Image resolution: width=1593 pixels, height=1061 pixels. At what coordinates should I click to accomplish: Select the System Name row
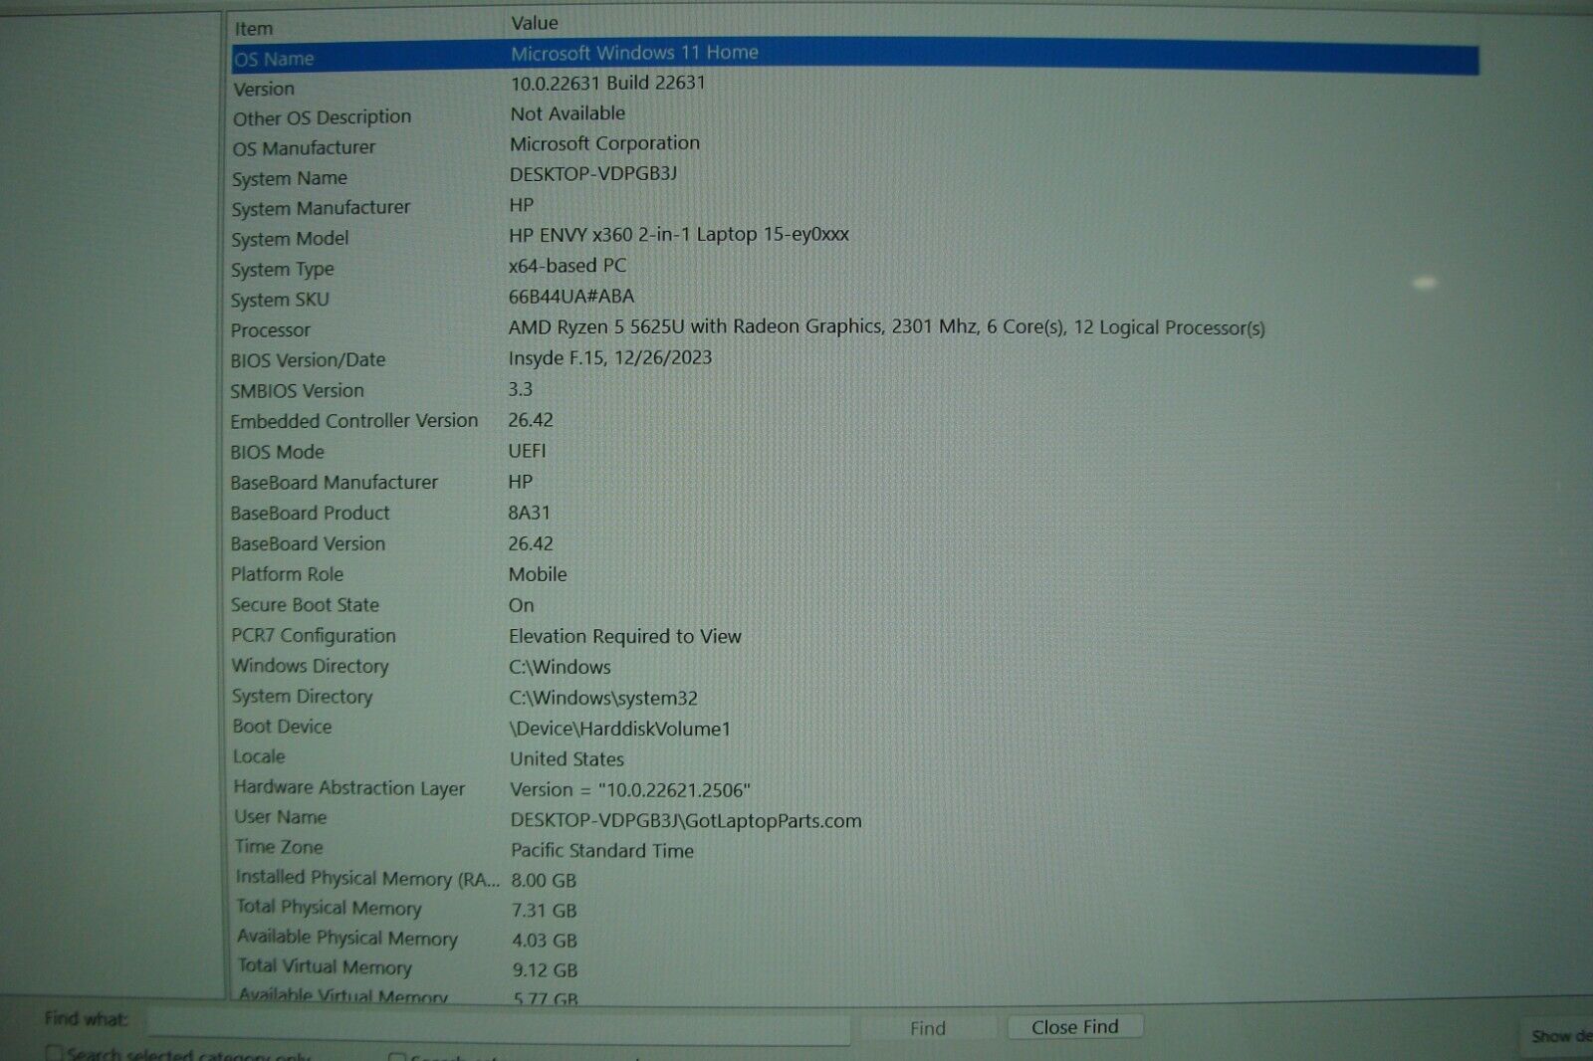tap(854, 177)
